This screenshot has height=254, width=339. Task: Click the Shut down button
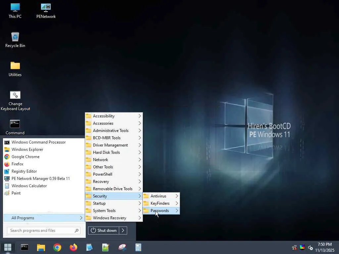click(x=104, y=231)
